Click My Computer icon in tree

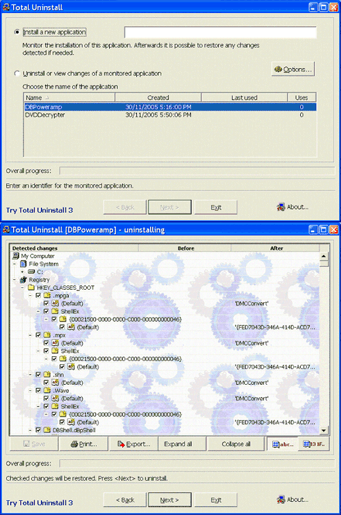(15, 256)
